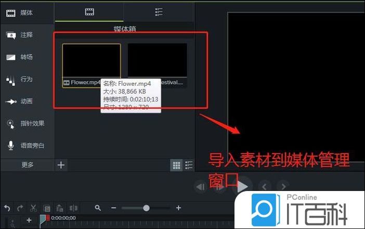
Task: Click the previous frame playback button
Action: (200, 187)
